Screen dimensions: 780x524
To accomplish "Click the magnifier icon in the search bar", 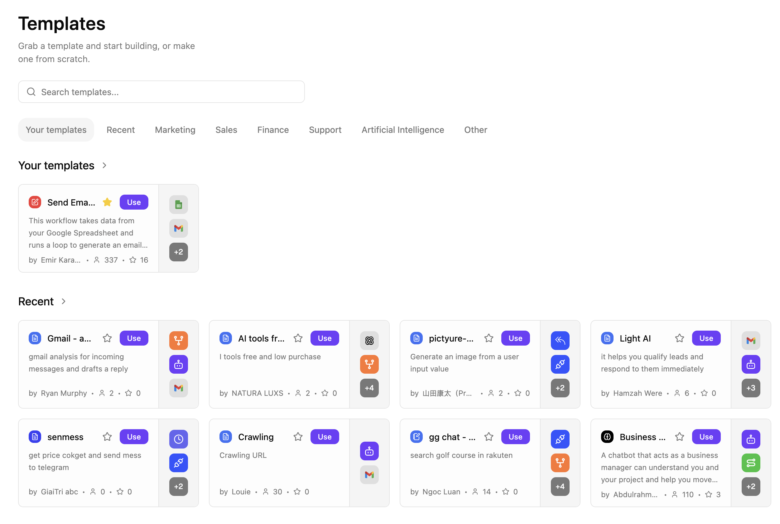I will point(31,92).
